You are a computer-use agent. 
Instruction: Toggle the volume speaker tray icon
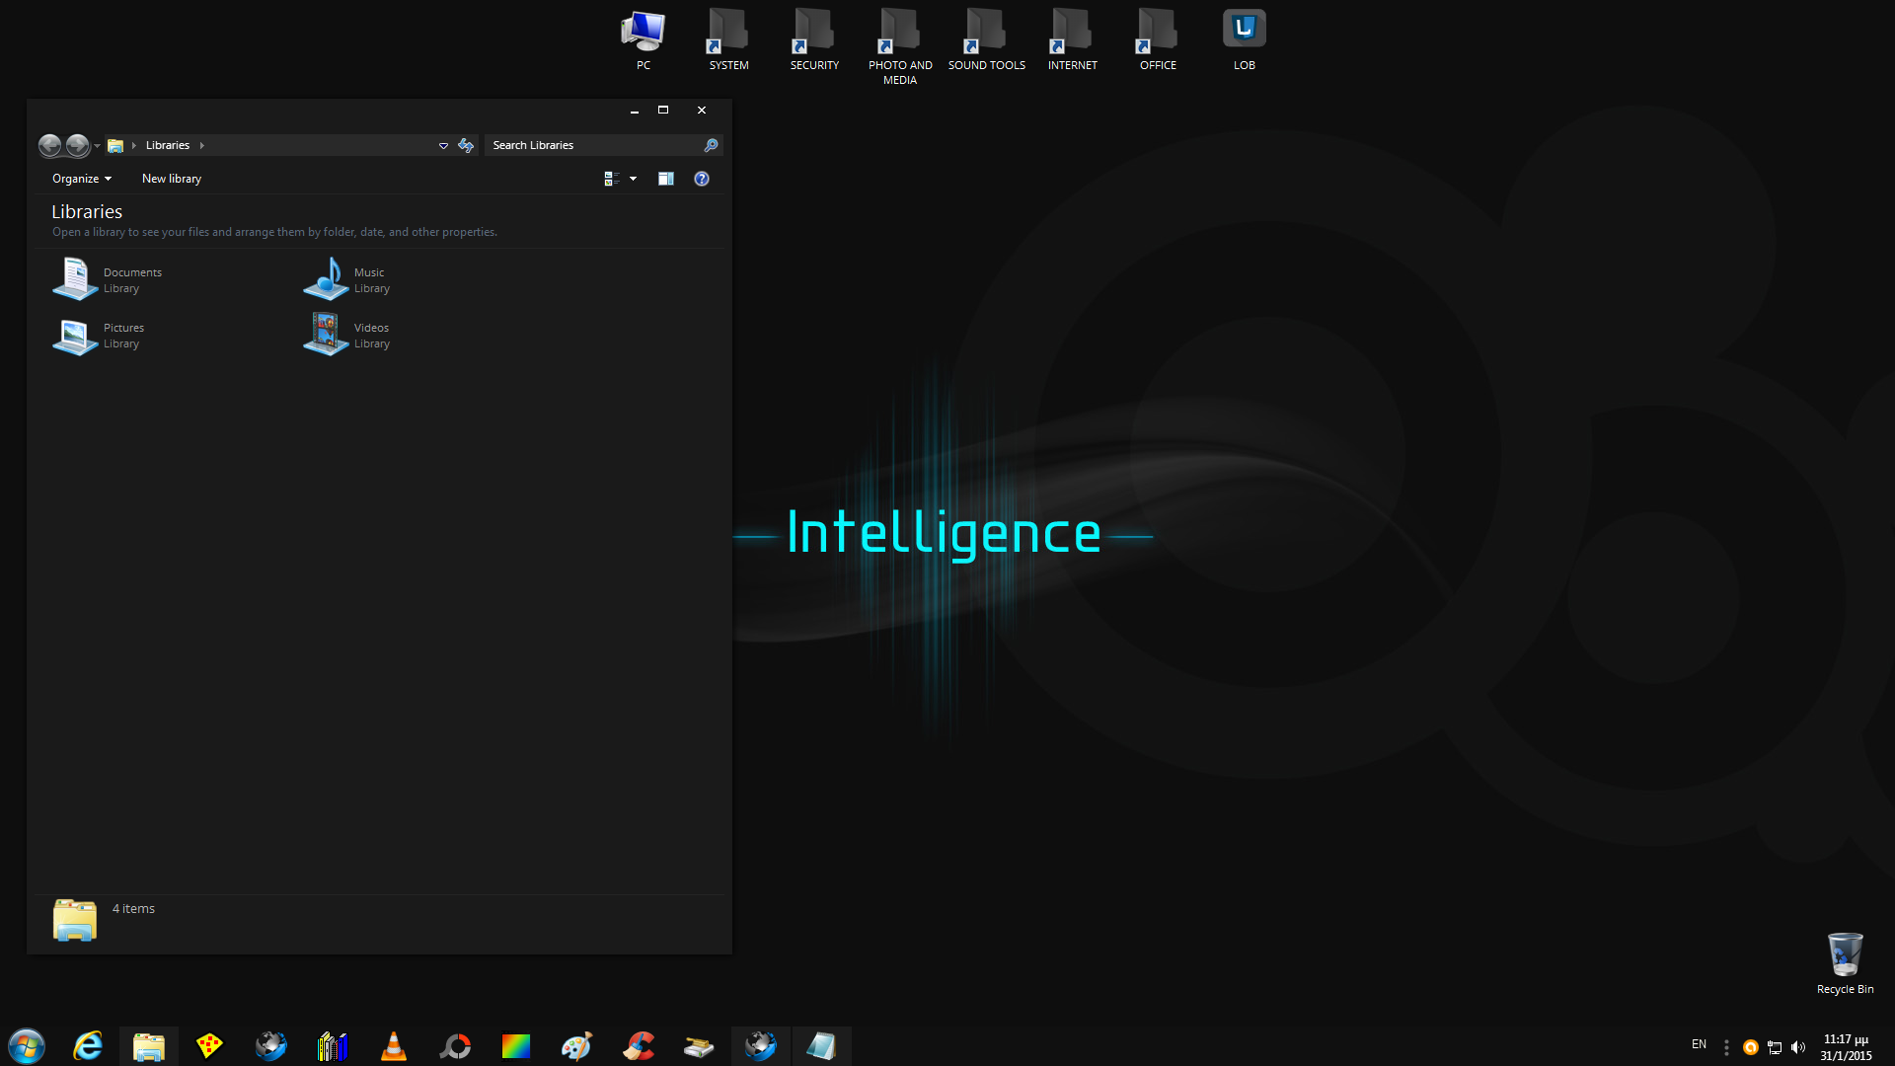(1798, 1047)
